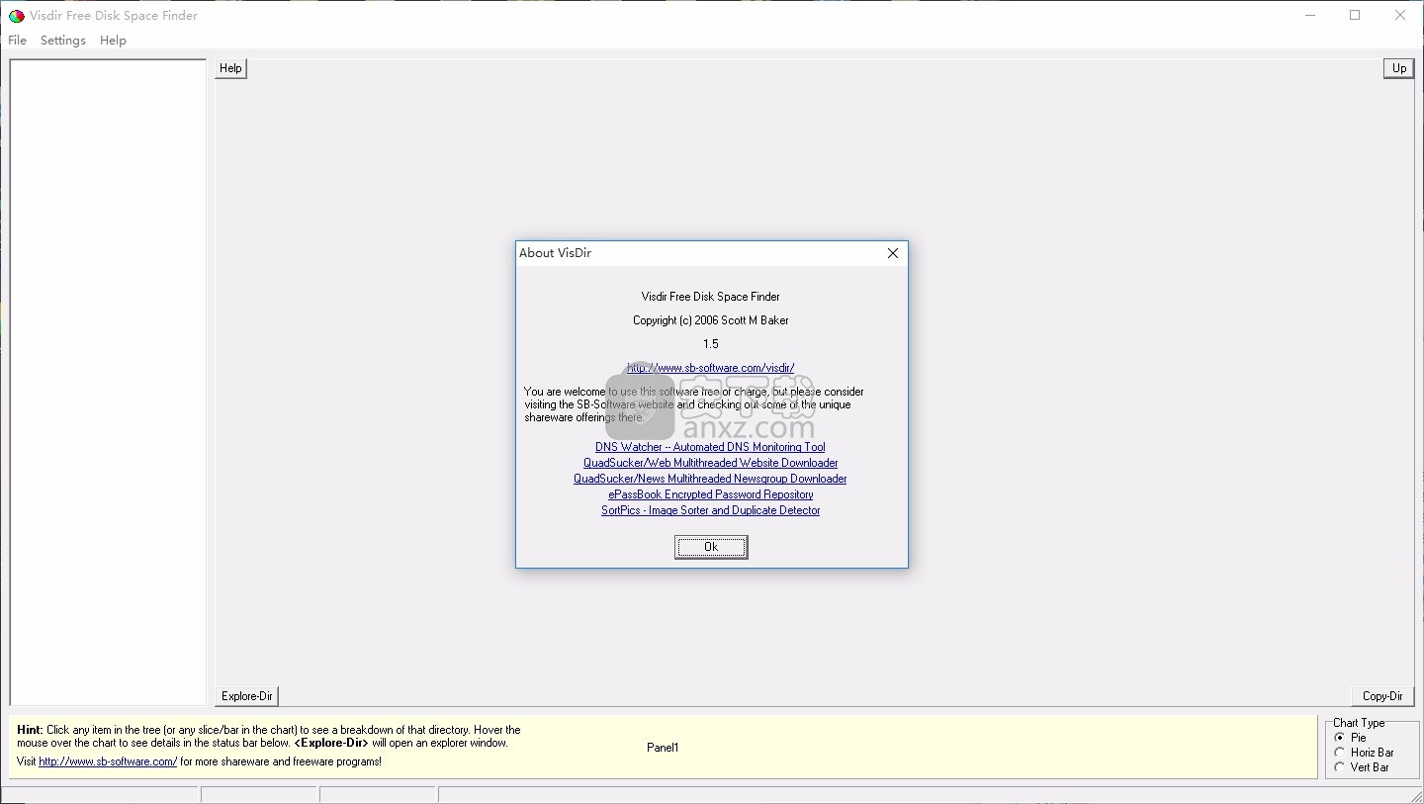Open ePassBook Encrypted Password Repository link
The width and height of the screenshot is (1424, 804).
pyautogui.click(x=710, y=494)
